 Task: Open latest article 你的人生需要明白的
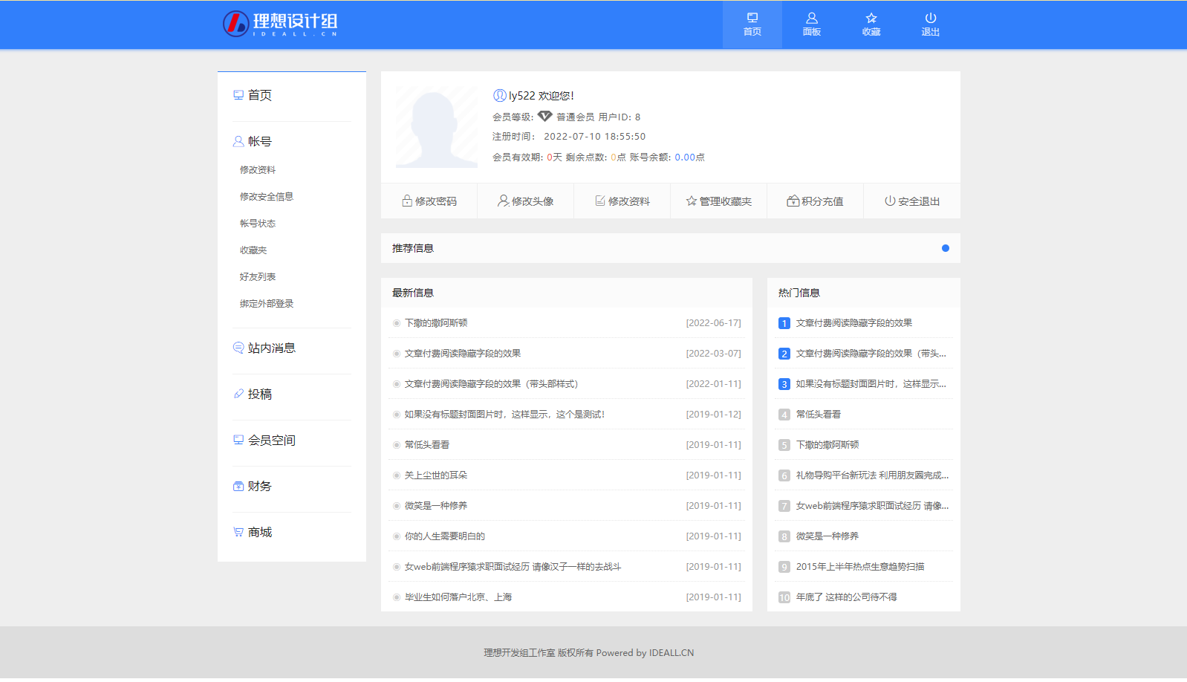pyautogui.click(x=445, y=536)
